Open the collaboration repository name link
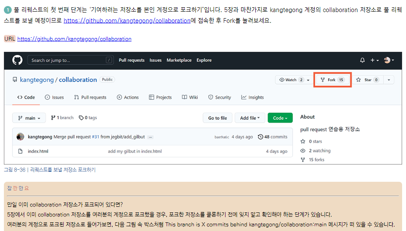The height and width of the screenshot is (231, 406). [77, 79]
